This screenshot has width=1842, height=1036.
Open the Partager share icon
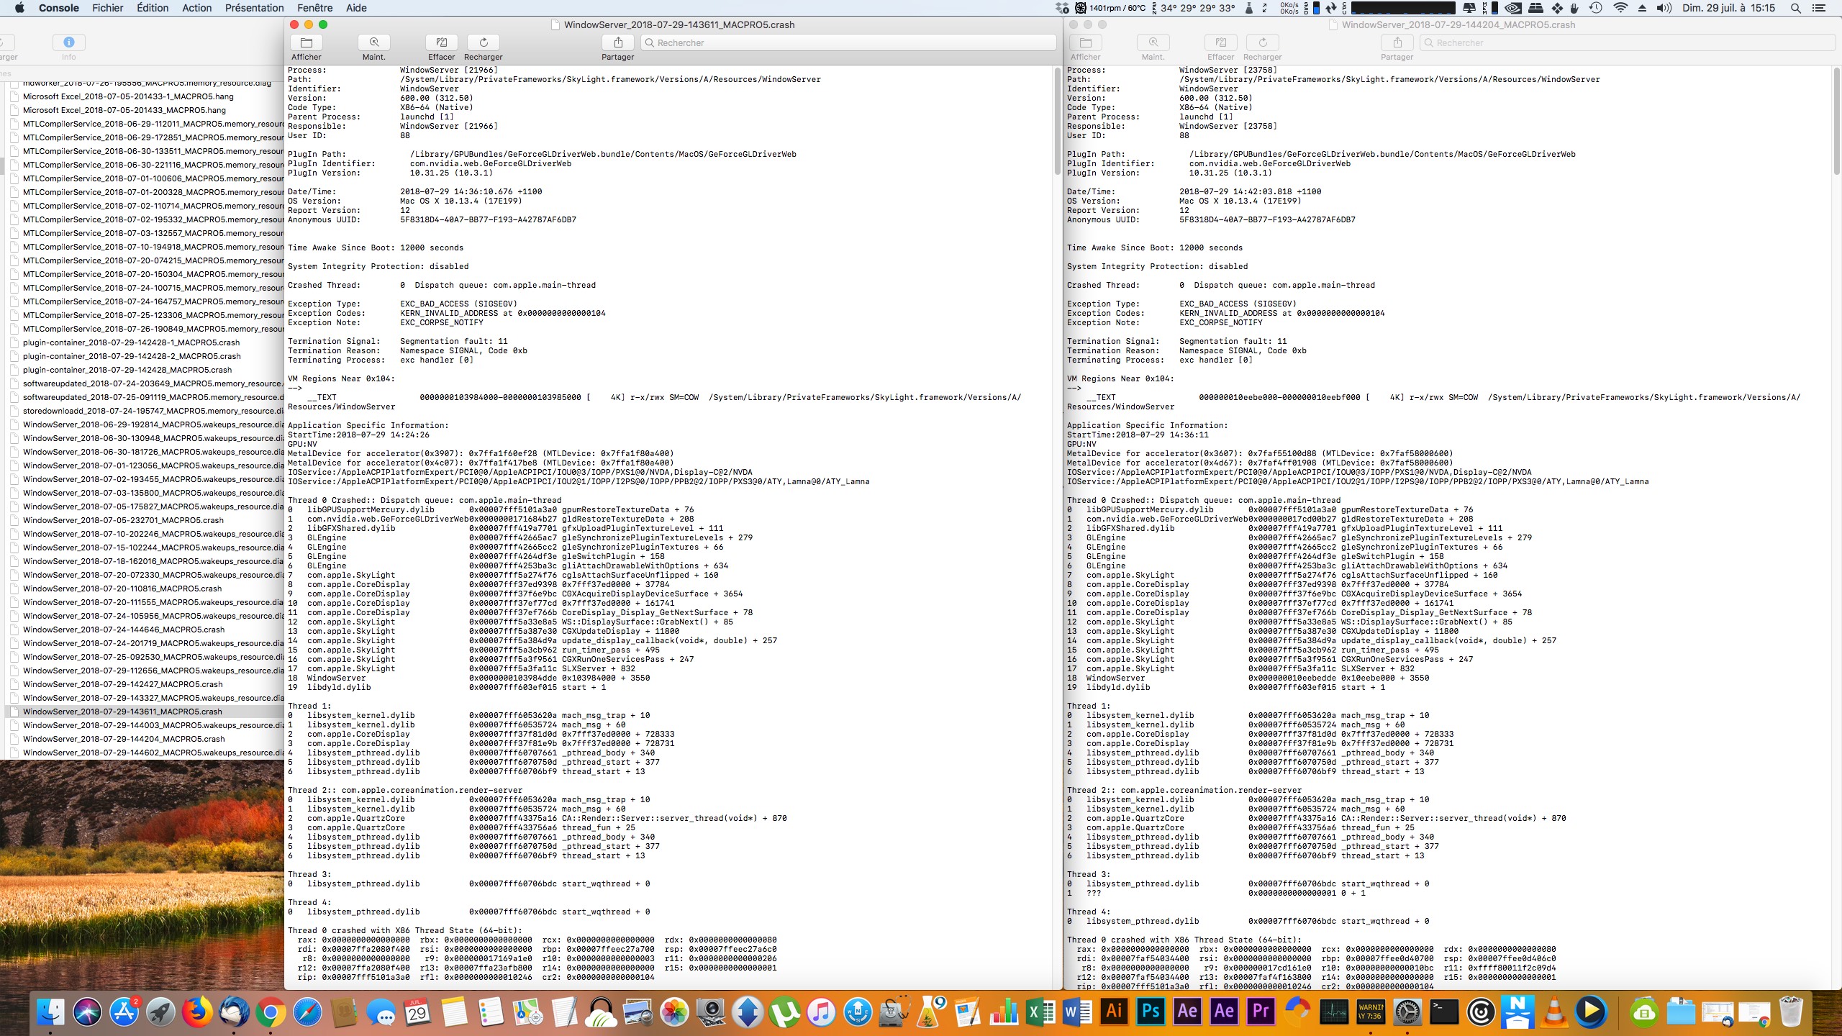pyautogui.click(x=617, y=42)
